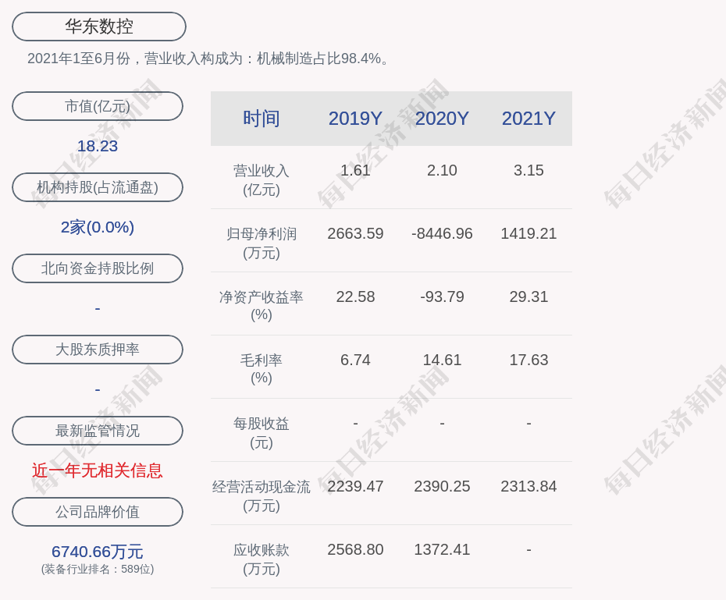Viewport: 726px width, 600px height.
Task: Open the 公司品牌价值 pill
Action: point(98,512)
